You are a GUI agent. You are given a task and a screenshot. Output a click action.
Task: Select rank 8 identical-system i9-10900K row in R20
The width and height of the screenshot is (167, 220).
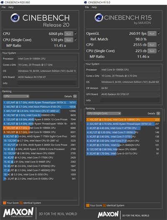(x=40, y=132)
